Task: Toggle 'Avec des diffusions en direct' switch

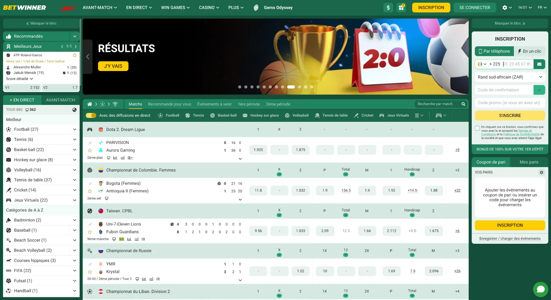Action: 91,115
